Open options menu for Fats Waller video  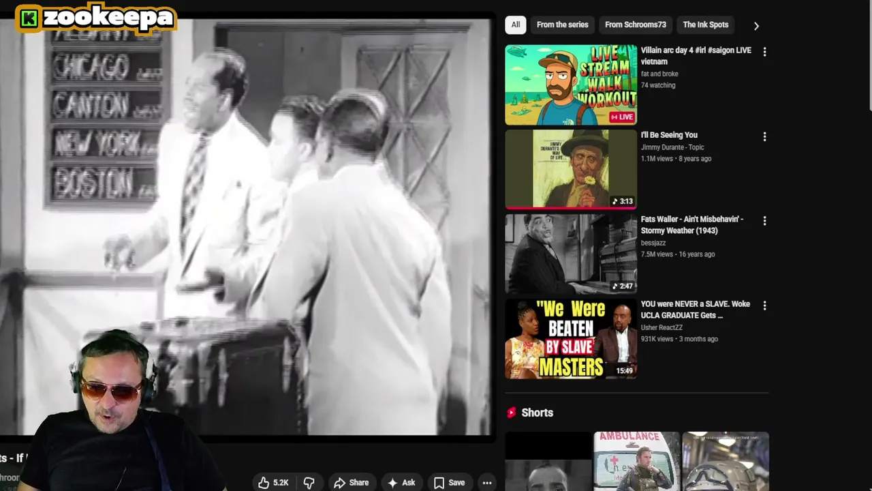pos(764,221)
